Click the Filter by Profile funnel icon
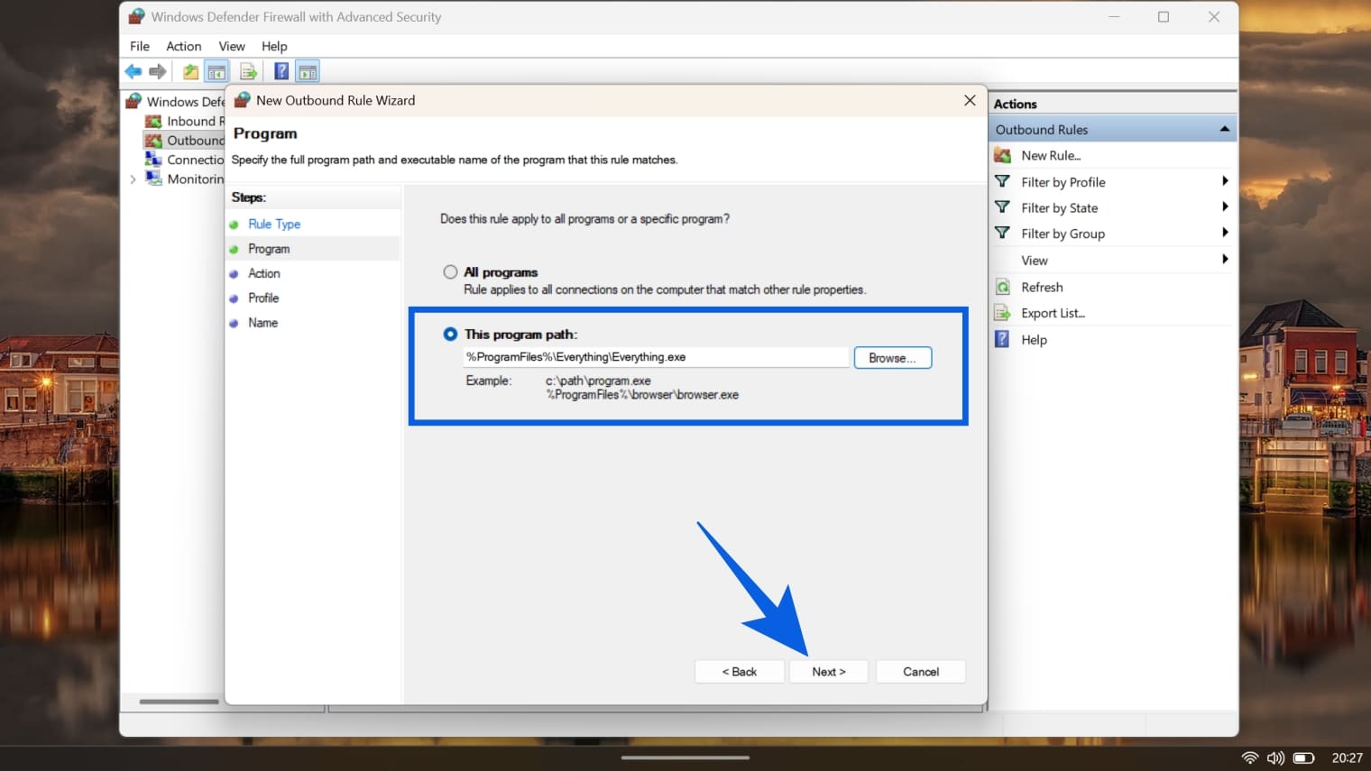Viewport: 1371px width, 771px height. pyautogui.click(x=1002, y=181)
